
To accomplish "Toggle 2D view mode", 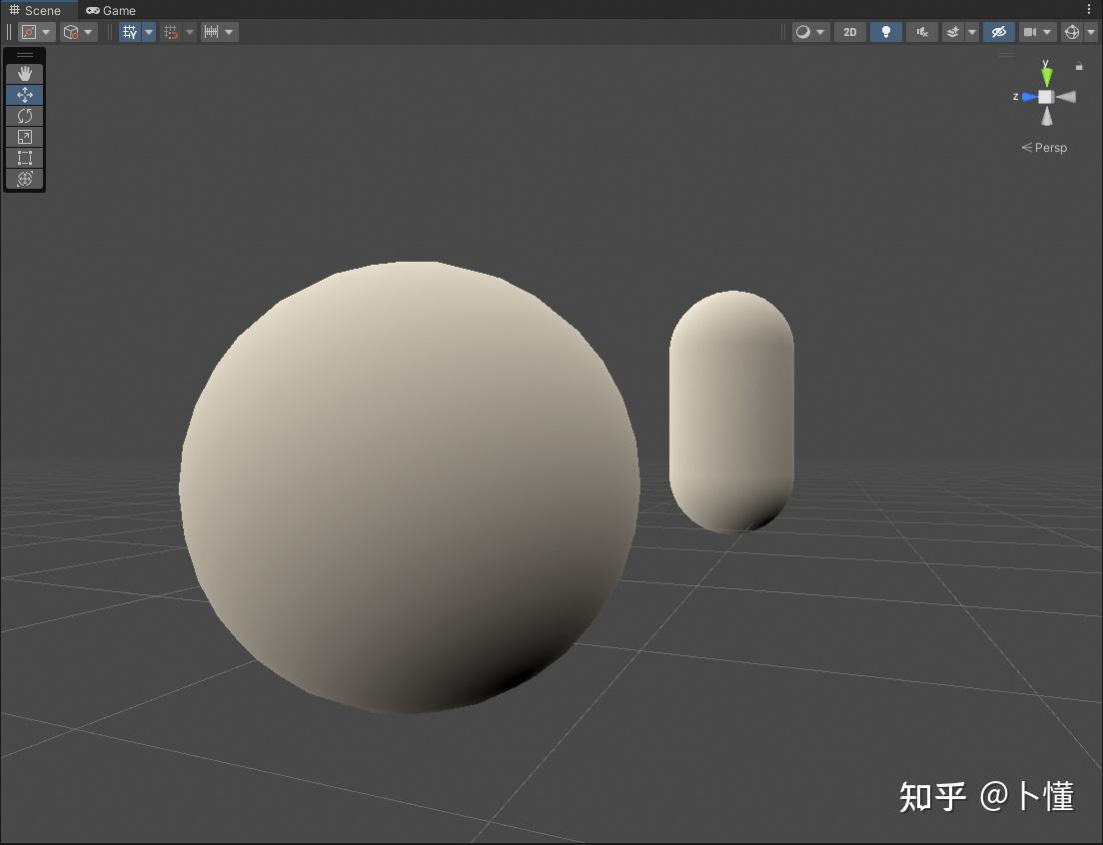I will (x=849, y=32).
